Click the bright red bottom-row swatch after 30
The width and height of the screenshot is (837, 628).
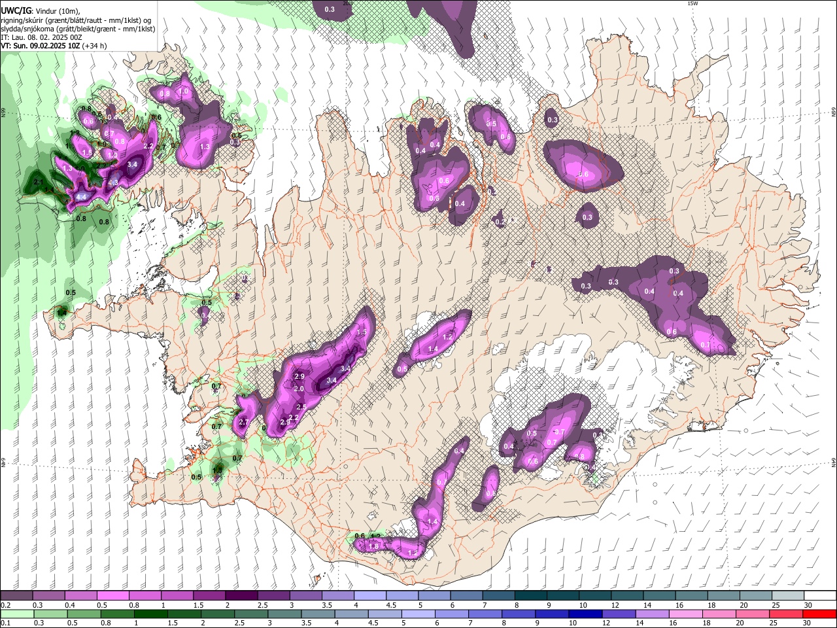pyautogui.click(x=819, y=614)
